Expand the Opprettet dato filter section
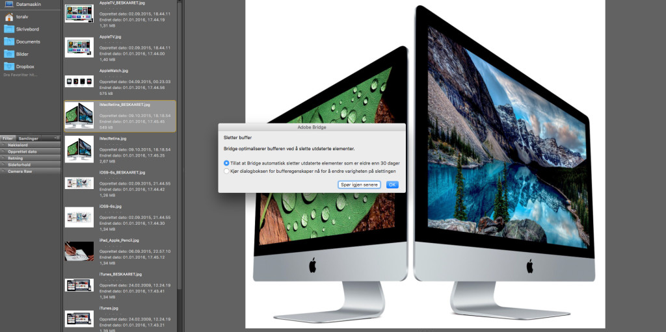 (3, 151)
